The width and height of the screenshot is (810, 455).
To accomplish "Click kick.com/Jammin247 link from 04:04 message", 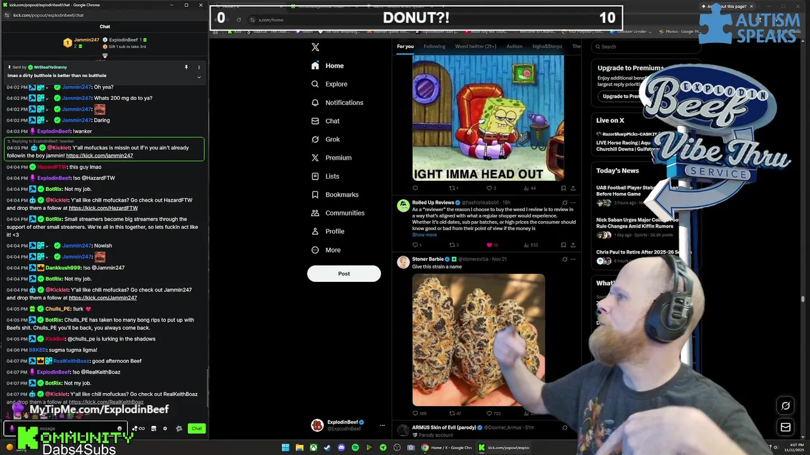I will pos(103,298).
